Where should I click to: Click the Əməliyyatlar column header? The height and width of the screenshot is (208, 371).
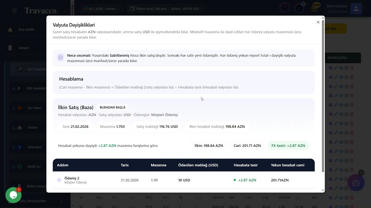coord(337,57)
